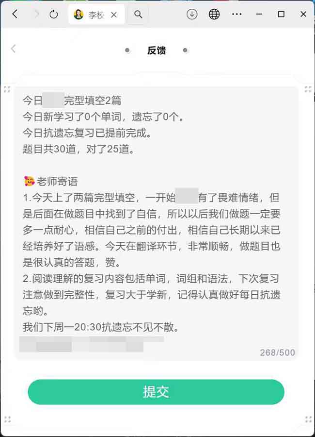The width and height of the screenshot is (315, 437).
Task: Open the three-dot more menu
Action: point(236,14)
